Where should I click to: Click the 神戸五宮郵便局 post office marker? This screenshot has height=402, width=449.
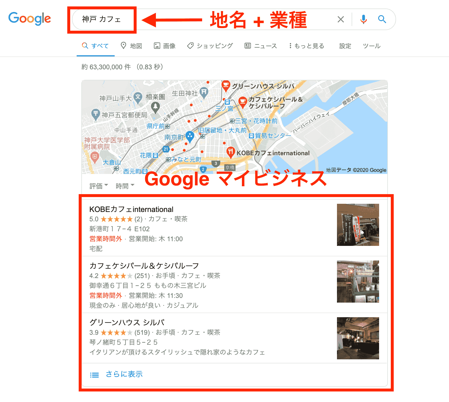[x=95, y=114]
